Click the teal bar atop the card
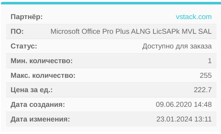 pos(110,3)
